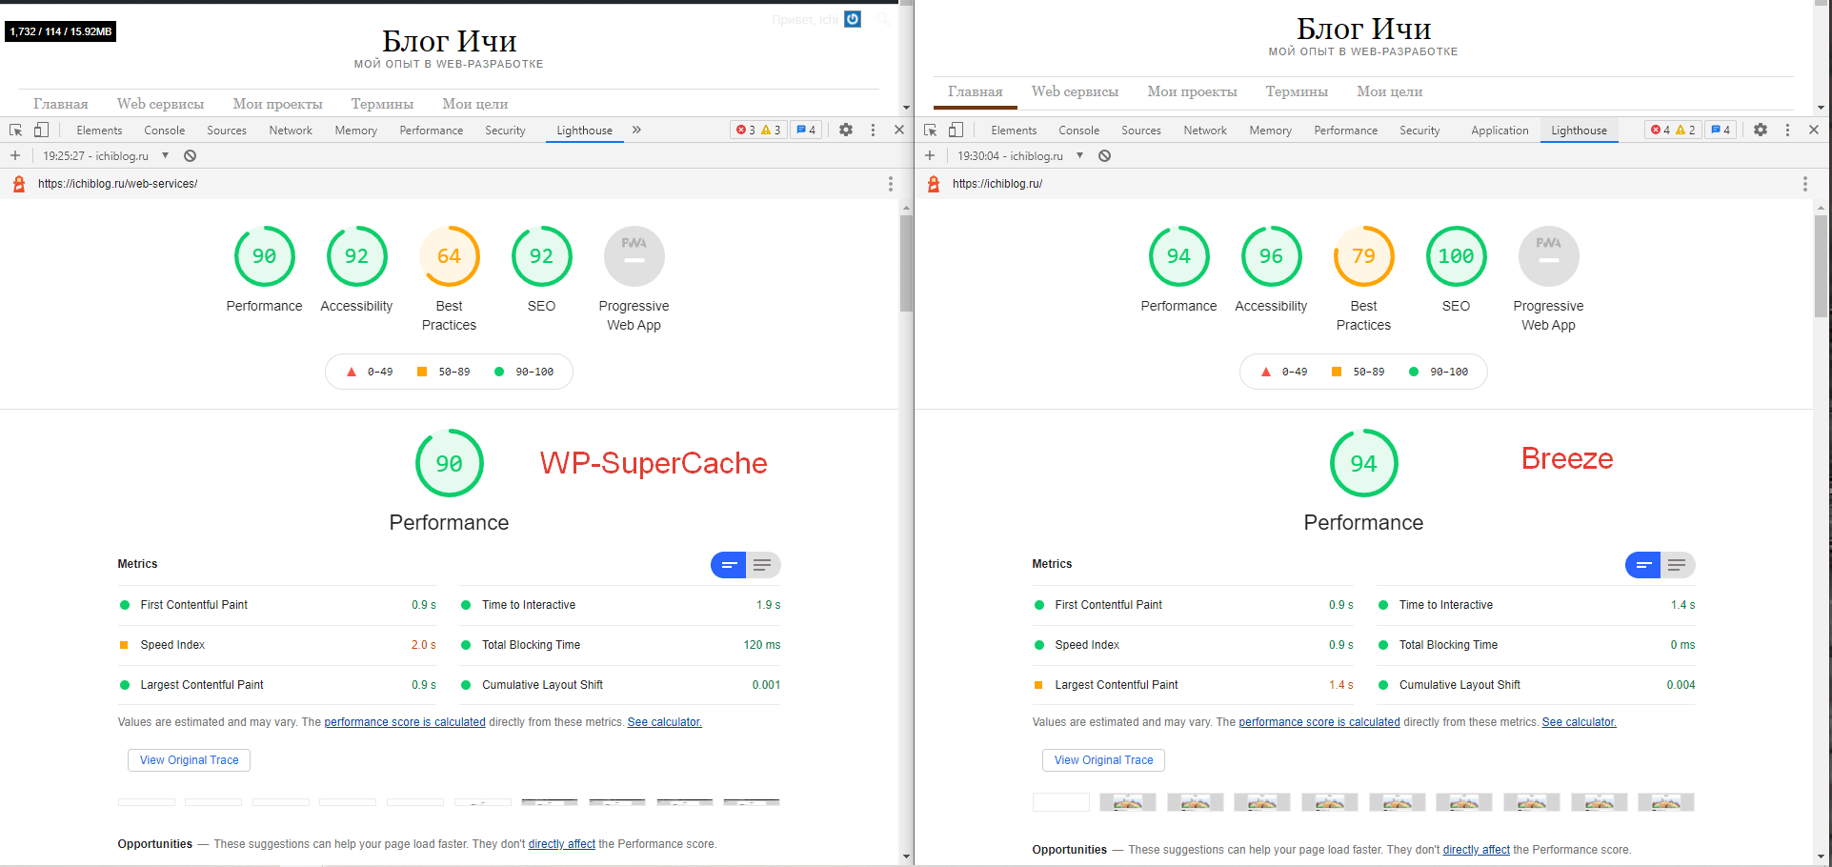The width and height of the screenshot is (1832, 867).
Task: Open report selector dropdown 19:25:27 - ichiblog.ru
Action: [x=106, y=155]
